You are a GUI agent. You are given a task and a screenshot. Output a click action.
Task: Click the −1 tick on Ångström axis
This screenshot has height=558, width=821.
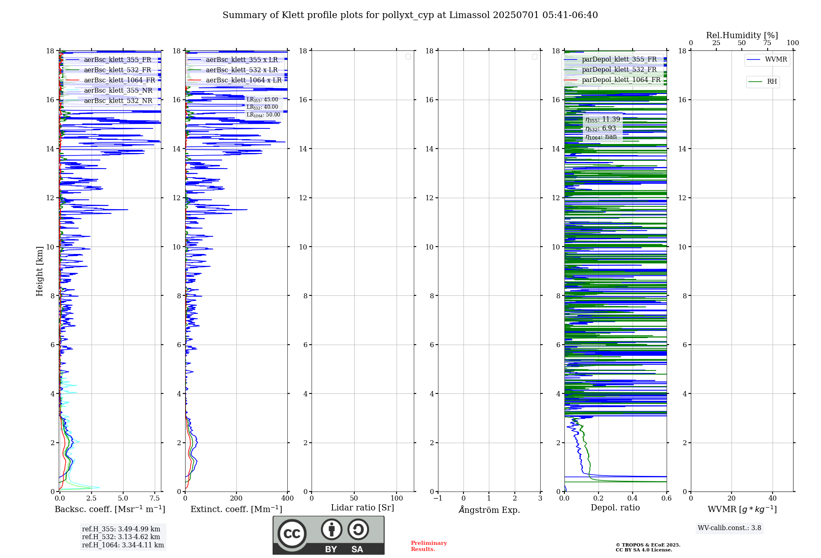coord(438,499)
